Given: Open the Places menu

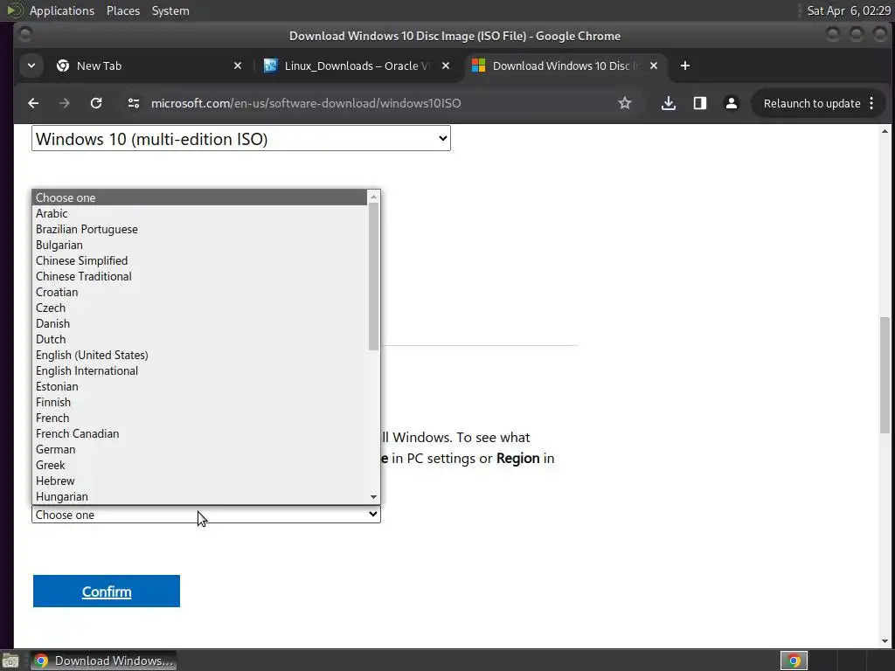Looking at the screenshot, I should tap(123, 10).
